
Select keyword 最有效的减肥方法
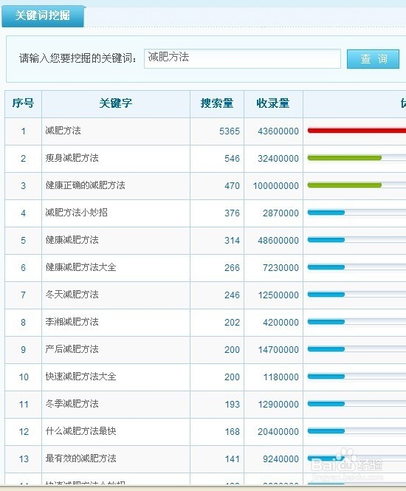80,459
